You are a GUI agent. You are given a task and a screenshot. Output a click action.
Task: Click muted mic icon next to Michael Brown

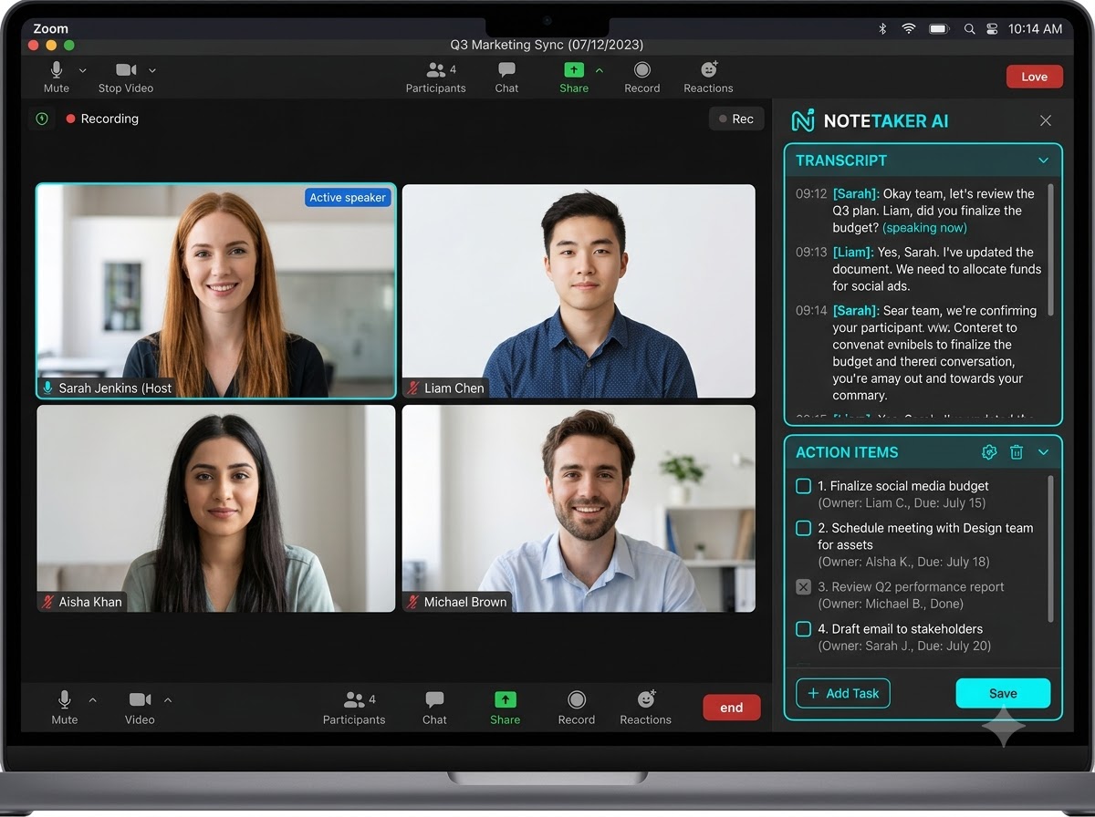coord(413,602)
